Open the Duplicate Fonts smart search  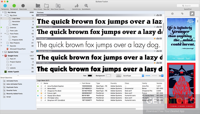coord(12,87)
